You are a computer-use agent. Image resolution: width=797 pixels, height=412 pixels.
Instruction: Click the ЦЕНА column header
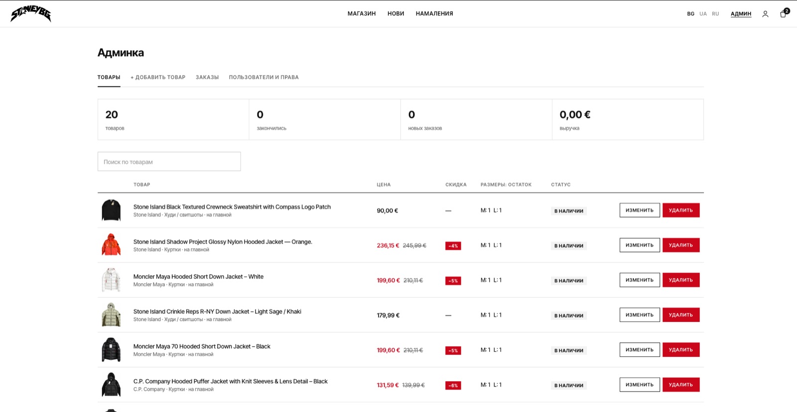pos(384,185)
